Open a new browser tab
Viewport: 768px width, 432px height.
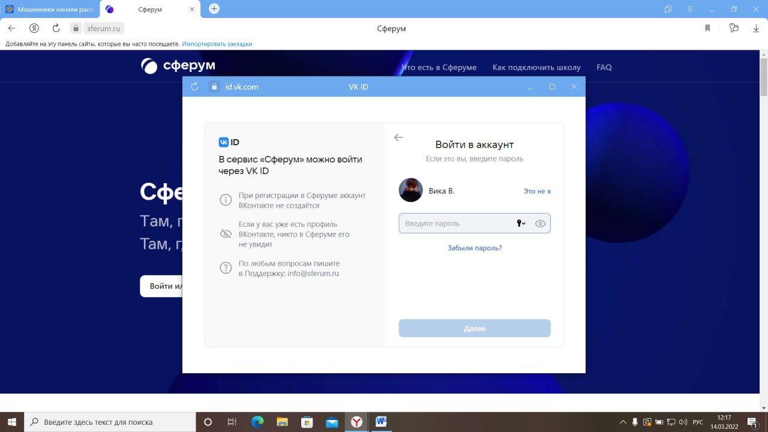[214, 8]
